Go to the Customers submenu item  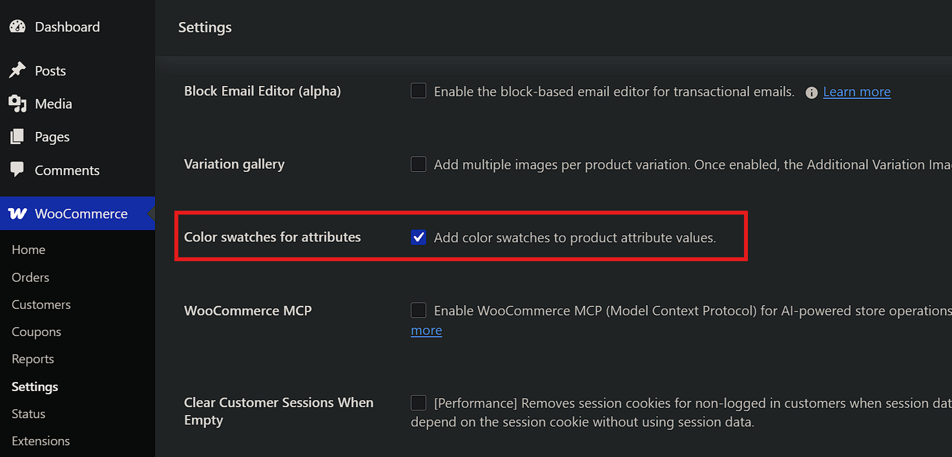tap(41, 304)
